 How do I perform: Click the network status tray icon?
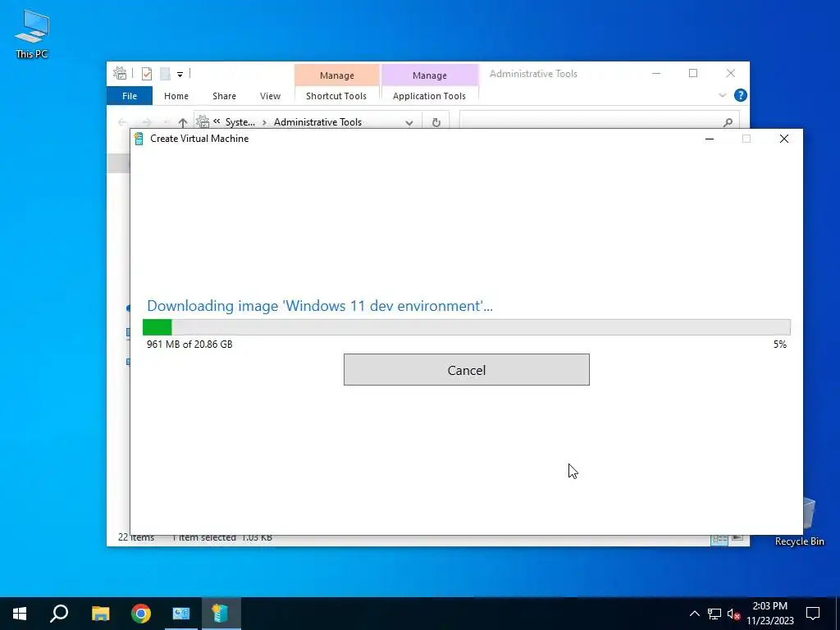[714, 614]
